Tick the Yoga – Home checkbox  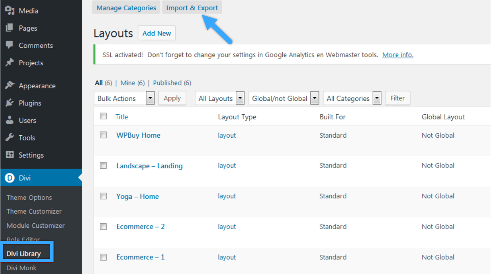click(103, 196)
